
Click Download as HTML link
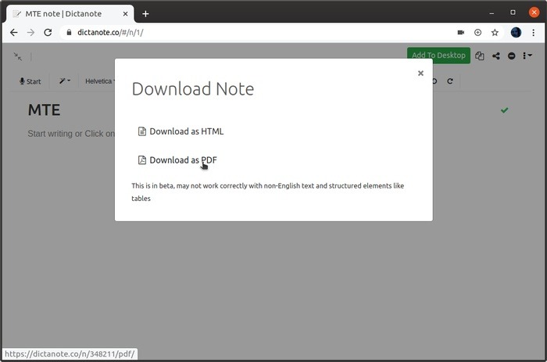tap(181, 131)
